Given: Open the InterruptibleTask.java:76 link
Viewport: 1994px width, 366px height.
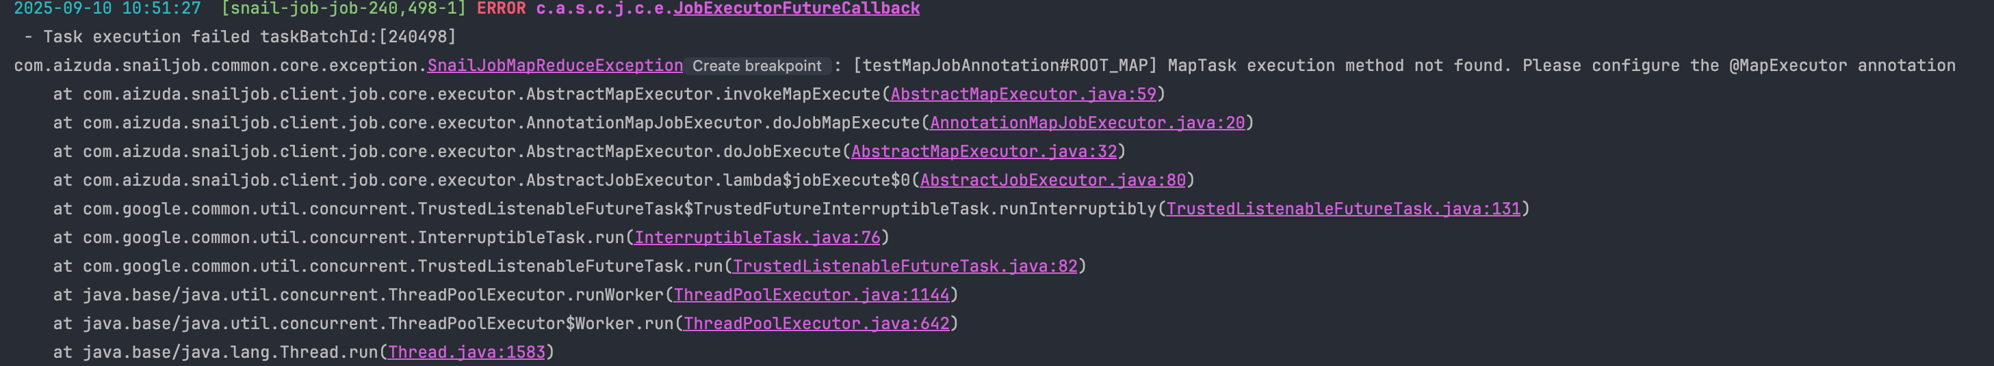Looking at the screenshot, I should pos(757,237).
